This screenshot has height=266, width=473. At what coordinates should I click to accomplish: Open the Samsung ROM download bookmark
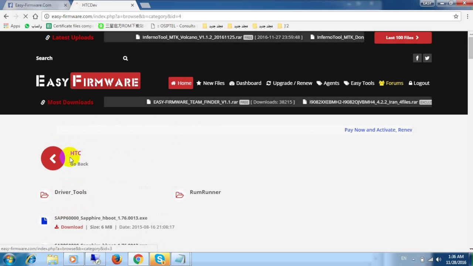point(121,26)
